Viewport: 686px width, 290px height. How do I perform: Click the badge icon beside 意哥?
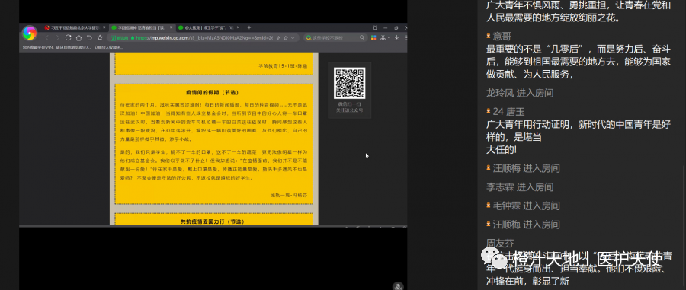489,37
